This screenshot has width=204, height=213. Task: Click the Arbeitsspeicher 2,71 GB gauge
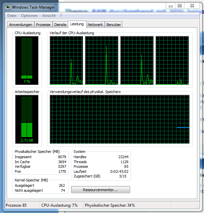[27, 119]
